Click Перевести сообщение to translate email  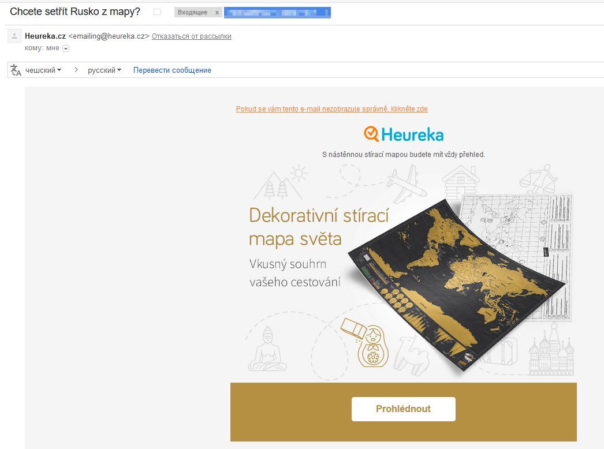(172, 70)
